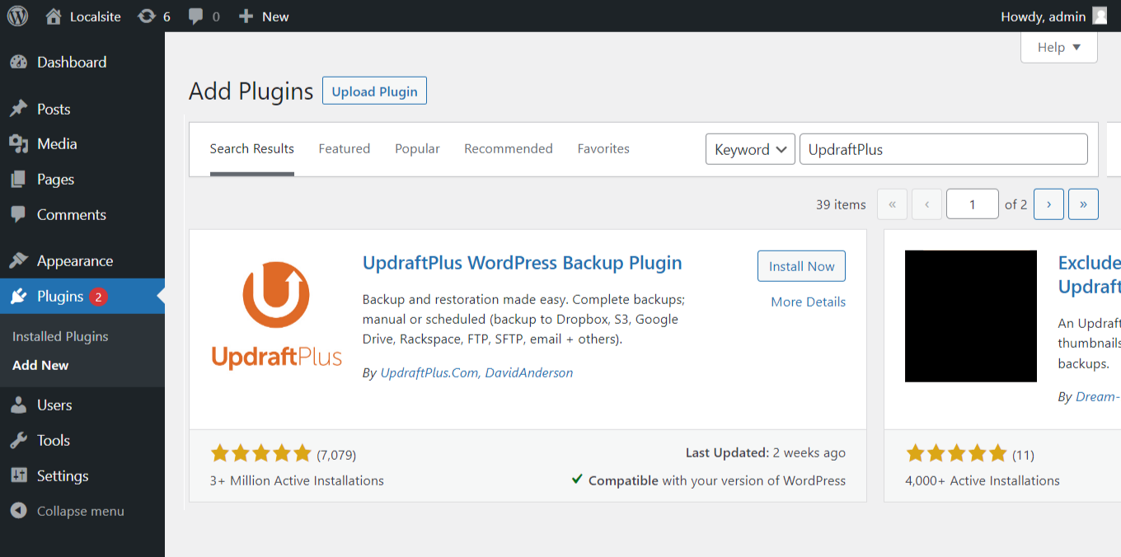The image size is (1121, 557).
Task: Go to previous results page arrow
Action: [x=926, y=204]
